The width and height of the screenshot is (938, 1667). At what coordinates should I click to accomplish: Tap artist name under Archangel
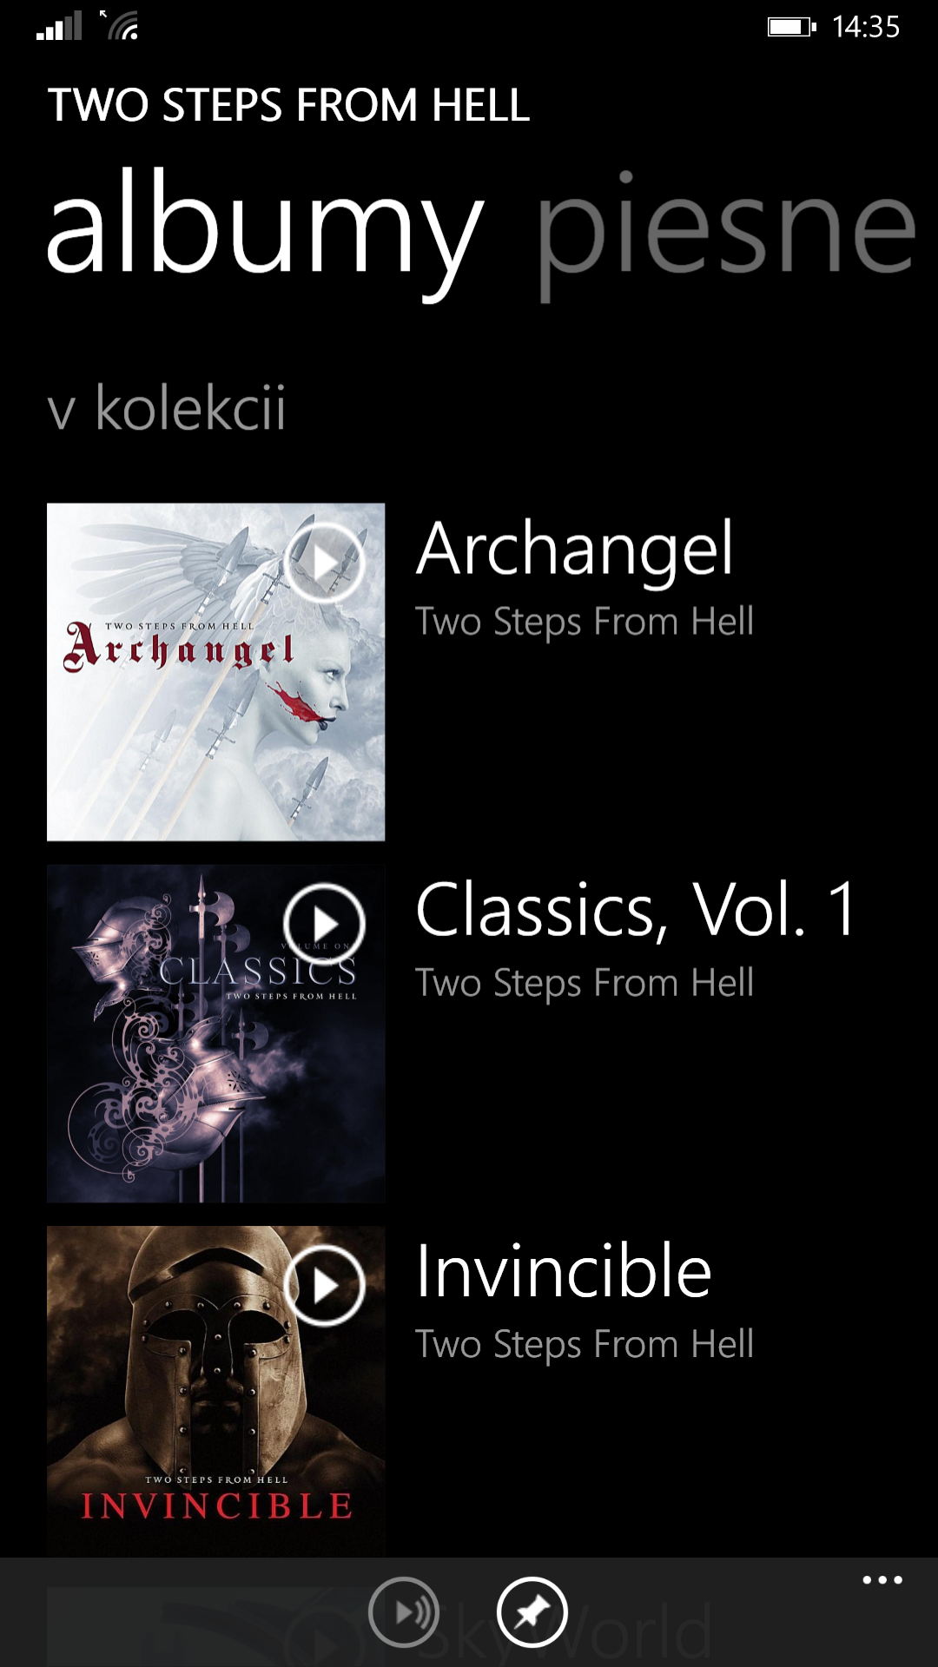[585, 623]
